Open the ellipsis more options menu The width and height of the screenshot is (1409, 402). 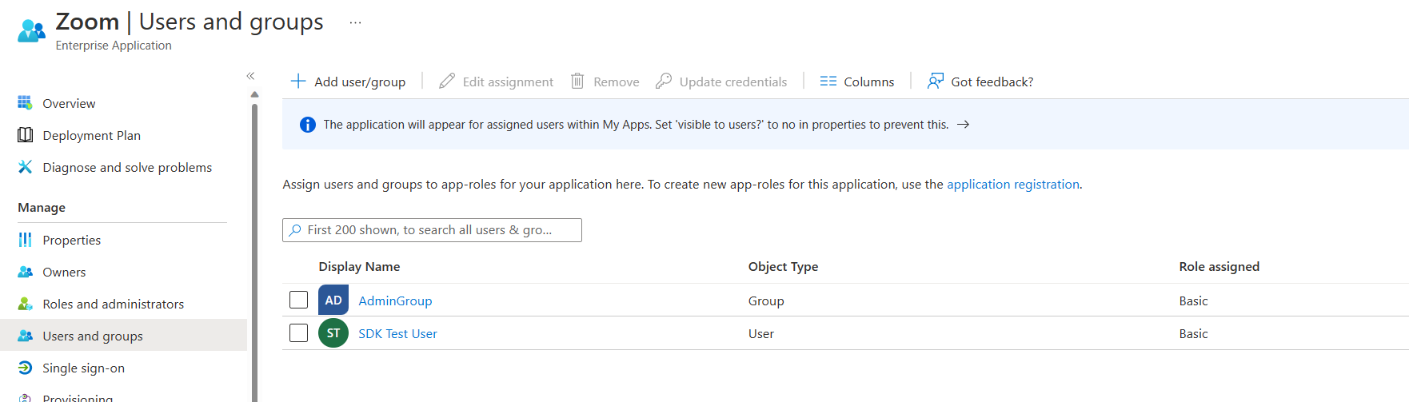355,22
